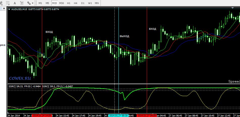Select the 'выход' text label

125,36
